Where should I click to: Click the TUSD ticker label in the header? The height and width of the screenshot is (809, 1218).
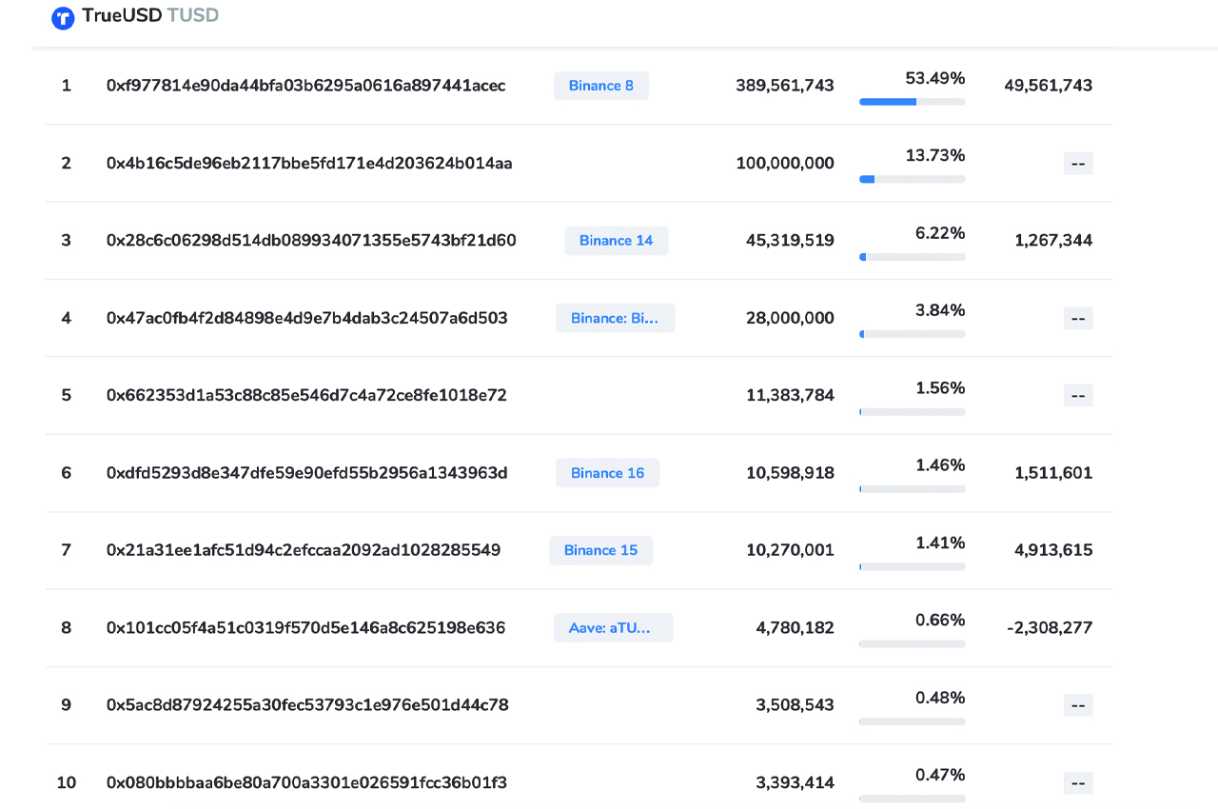(195, 15)
